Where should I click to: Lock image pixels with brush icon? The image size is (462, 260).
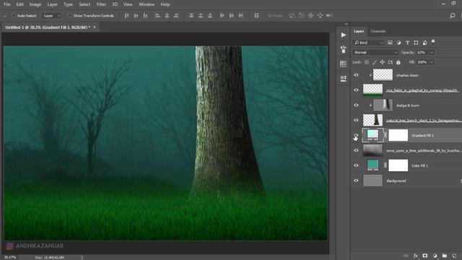(375, 62)
